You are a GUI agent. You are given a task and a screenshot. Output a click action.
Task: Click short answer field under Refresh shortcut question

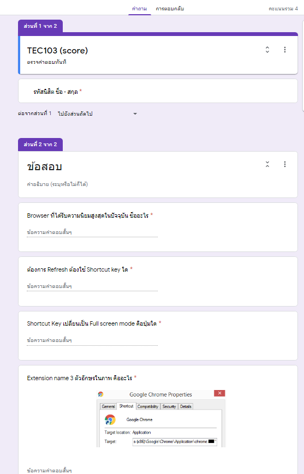pos(92,286)
